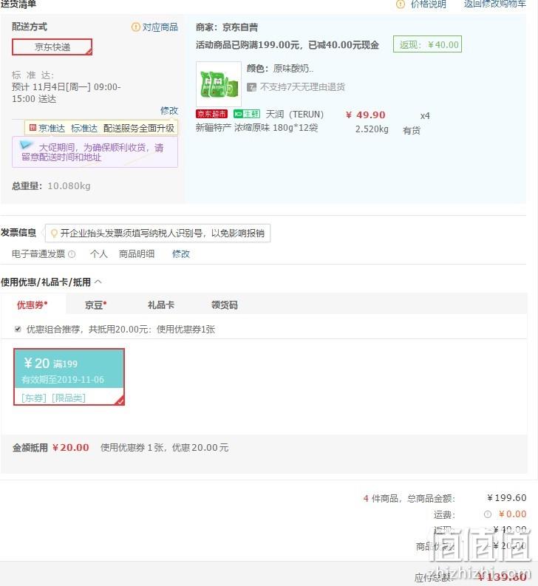The width and height of the screenshot is (538, 586).
Task: Click the 返现 ¥40.00 cashback badge
Action: [427, 44]
